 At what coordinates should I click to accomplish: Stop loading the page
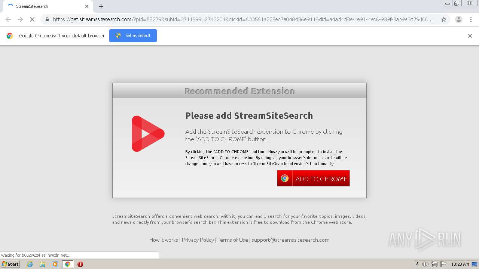coord(32,19)
